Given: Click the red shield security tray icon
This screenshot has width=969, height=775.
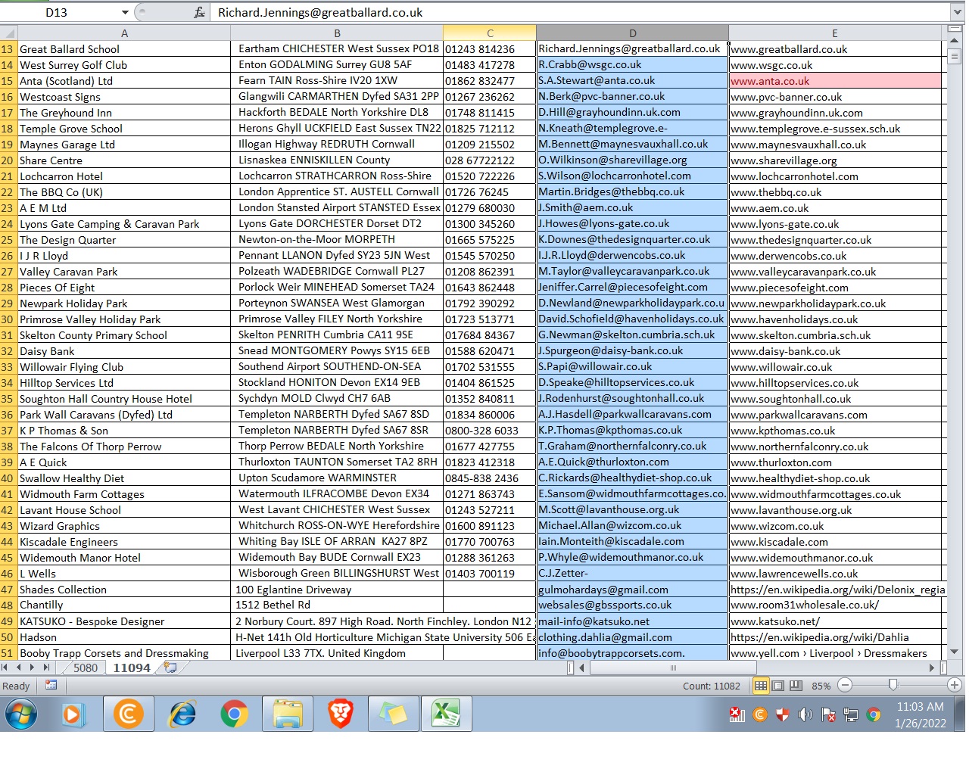Looking at the screenshot, I should point(783,714).
